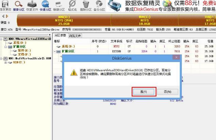Expand the VIN(I:) node under HD1
The image size is (216, 140).
pos(5,62)
